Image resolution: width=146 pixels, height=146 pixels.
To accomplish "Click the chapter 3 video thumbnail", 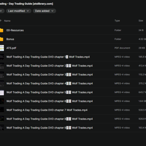I will [2, 74].
